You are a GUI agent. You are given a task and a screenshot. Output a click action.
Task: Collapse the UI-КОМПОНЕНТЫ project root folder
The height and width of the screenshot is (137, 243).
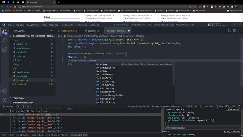(32, 36)
